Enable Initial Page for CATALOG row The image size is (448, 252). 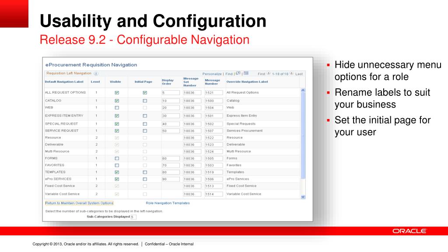click(145, 101)
